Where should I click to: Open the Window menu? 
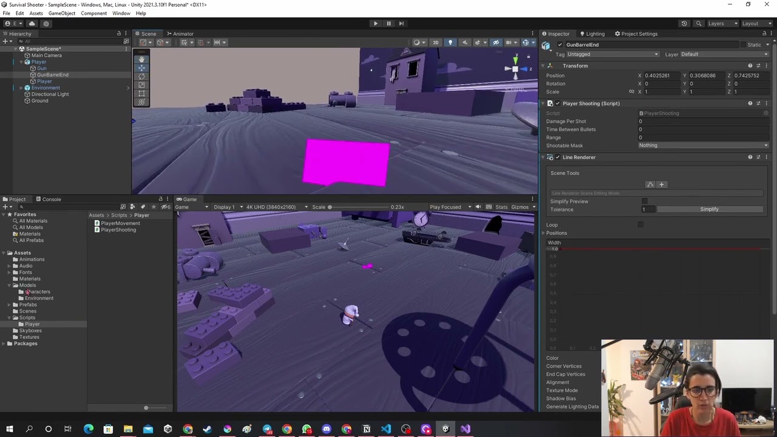point(121,13)
